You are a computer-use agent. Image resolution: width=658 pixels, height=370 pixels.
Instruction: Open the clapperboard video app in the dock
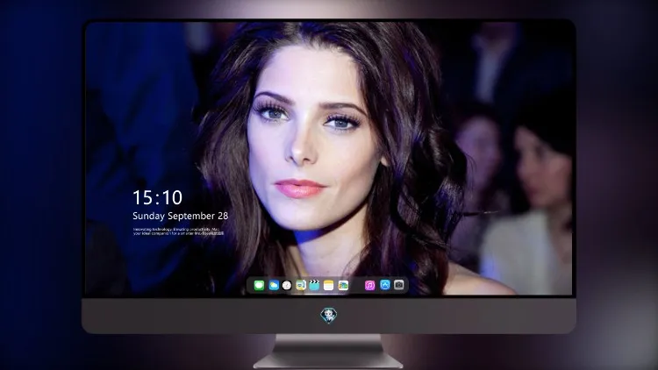click(314, 285)
